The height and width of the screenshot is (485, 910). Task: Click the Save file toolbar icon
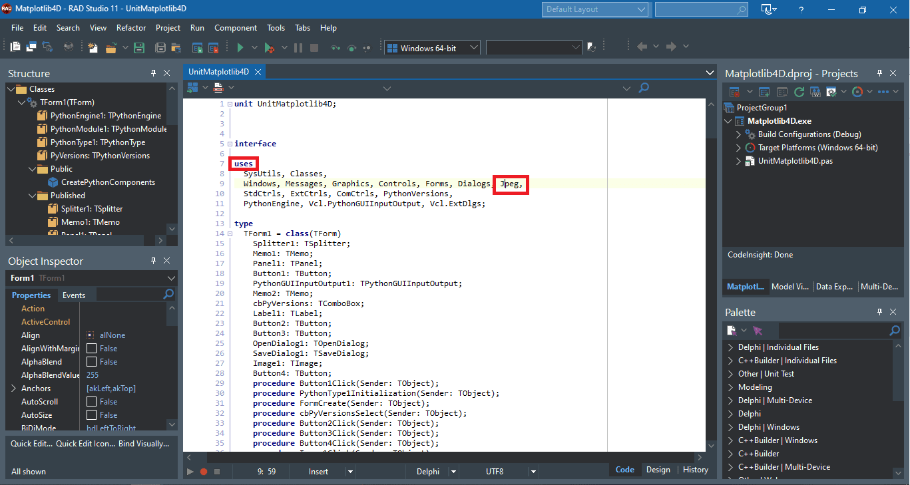pos(138,47)
